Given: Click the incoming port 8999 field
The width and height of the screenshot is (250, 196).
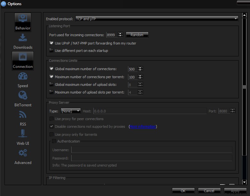Looking at the screenshot, I should pos(112,35).
